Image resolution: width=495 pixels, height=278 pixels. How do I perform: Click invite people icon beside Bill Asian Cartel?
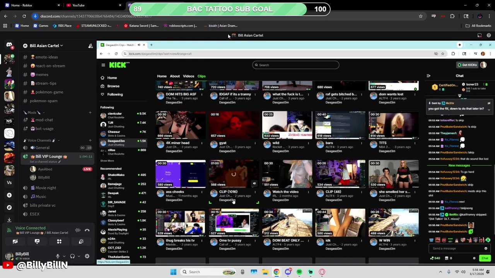tap(90, 46)
